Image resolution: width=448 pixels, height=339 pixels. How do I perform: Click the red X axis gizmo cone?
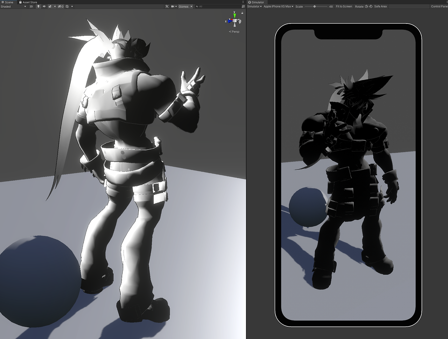(x=232, y=20)
